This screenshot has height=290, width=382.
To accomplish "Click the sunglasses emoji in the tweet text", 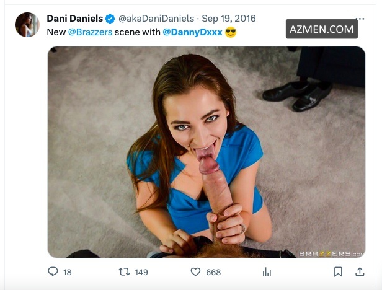I will [231, 32].
